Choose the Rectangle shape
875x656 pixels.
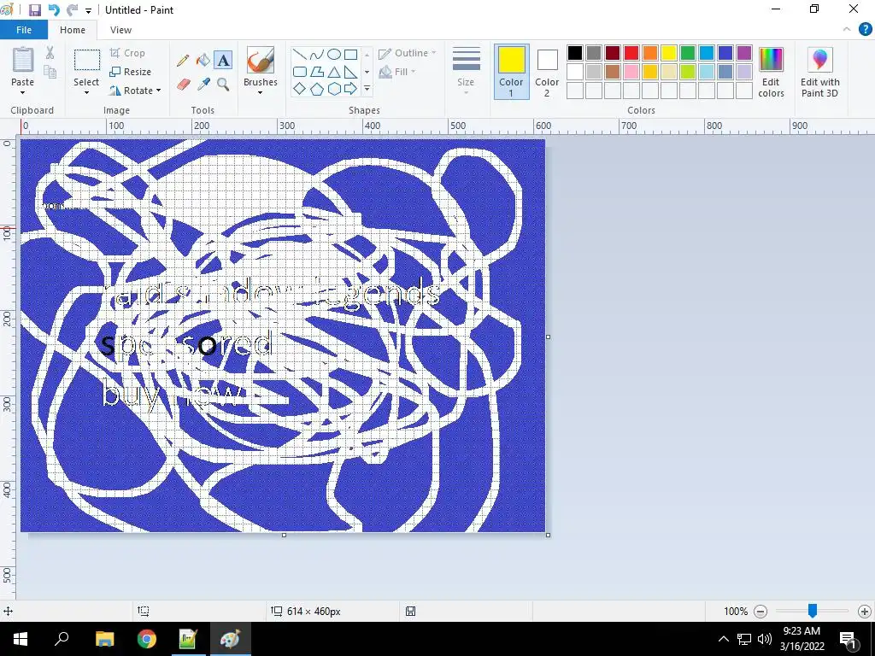point(350,55)
